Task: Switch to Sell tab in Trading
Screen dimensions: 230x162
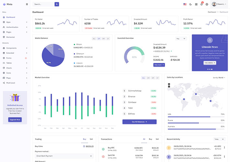Action: pyautogui.click(x=91, y=139)
